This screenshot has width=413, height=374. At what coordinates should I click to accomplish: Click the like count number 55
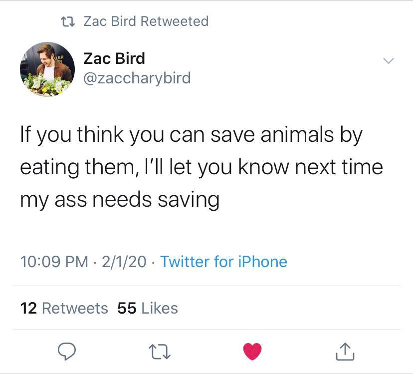(x=127, y=308)
